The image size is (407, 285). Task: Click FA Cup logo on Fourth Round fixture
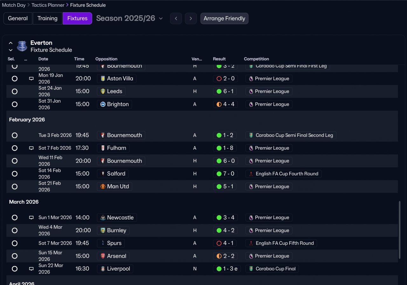(251, 174)
